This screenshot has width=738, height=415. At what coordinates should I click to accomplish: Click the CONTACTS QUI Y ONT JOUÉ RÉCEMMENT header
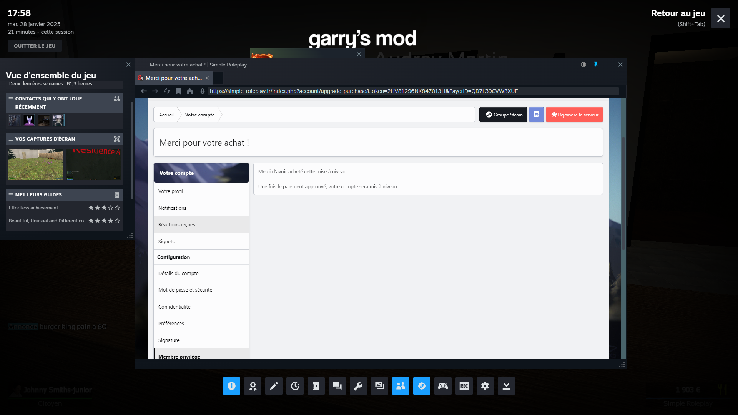[64, 103]
